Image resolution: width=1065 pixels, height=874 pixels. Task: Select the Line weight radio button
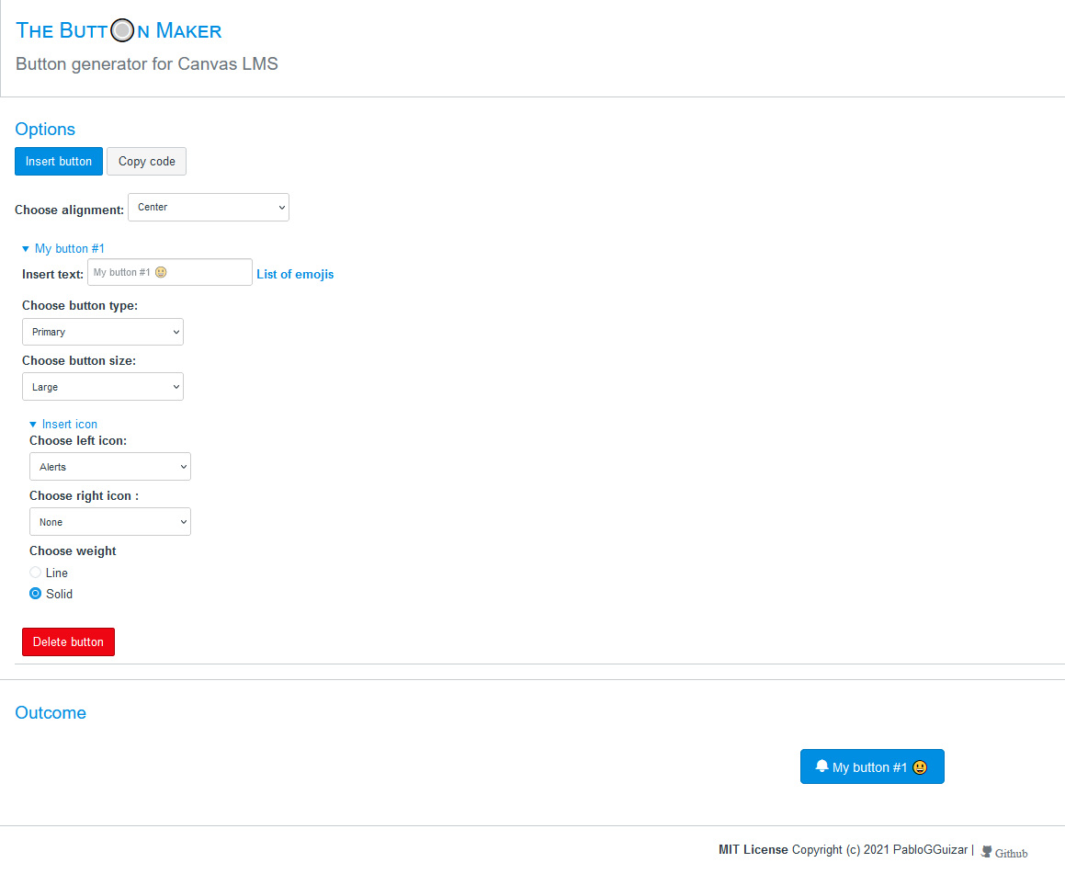pyautogui.click(x=35, y=573)
